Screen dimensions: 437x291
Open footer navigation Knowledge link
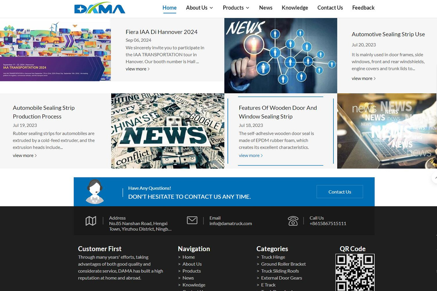(x=194, y=285)
